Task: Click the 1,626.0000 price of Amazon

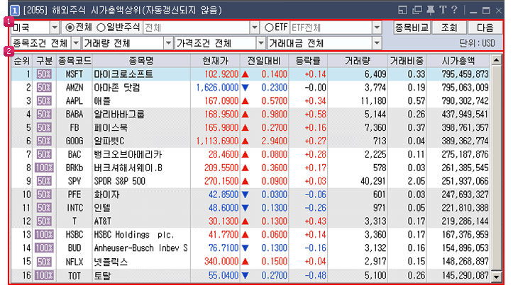Action: [x=217, y=88]
